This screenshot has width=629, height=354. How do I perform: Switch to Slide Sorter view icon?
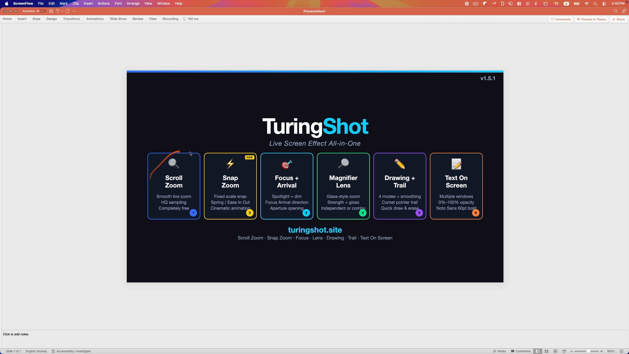546,351
